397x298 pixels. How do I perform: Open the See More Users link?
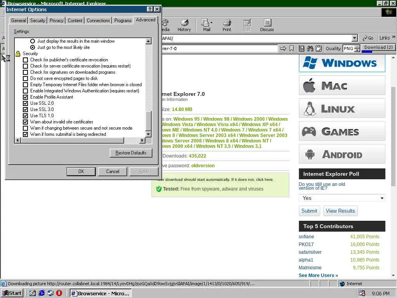318,275
